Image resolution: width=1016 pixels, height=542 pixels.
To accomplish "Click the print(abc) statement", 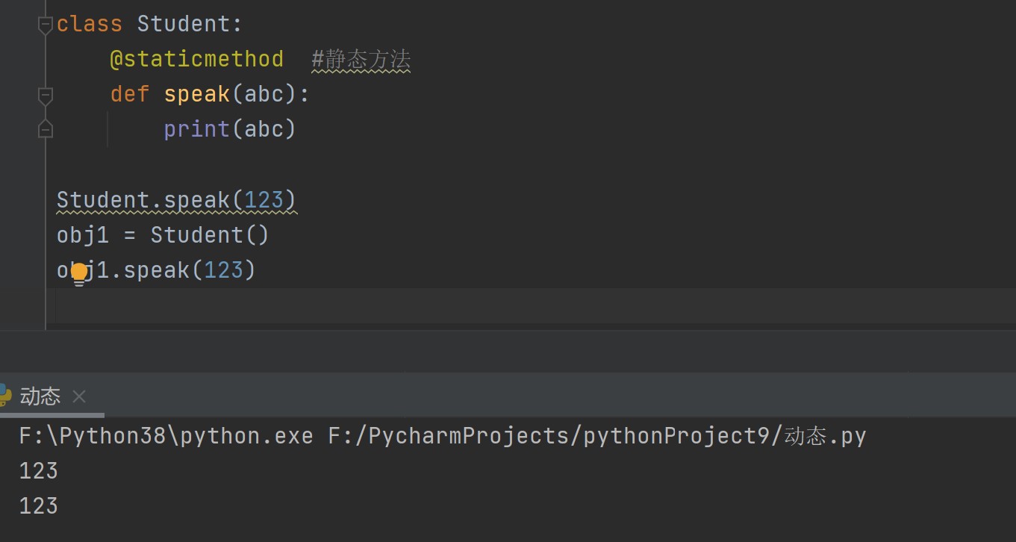I will point(229,129).
